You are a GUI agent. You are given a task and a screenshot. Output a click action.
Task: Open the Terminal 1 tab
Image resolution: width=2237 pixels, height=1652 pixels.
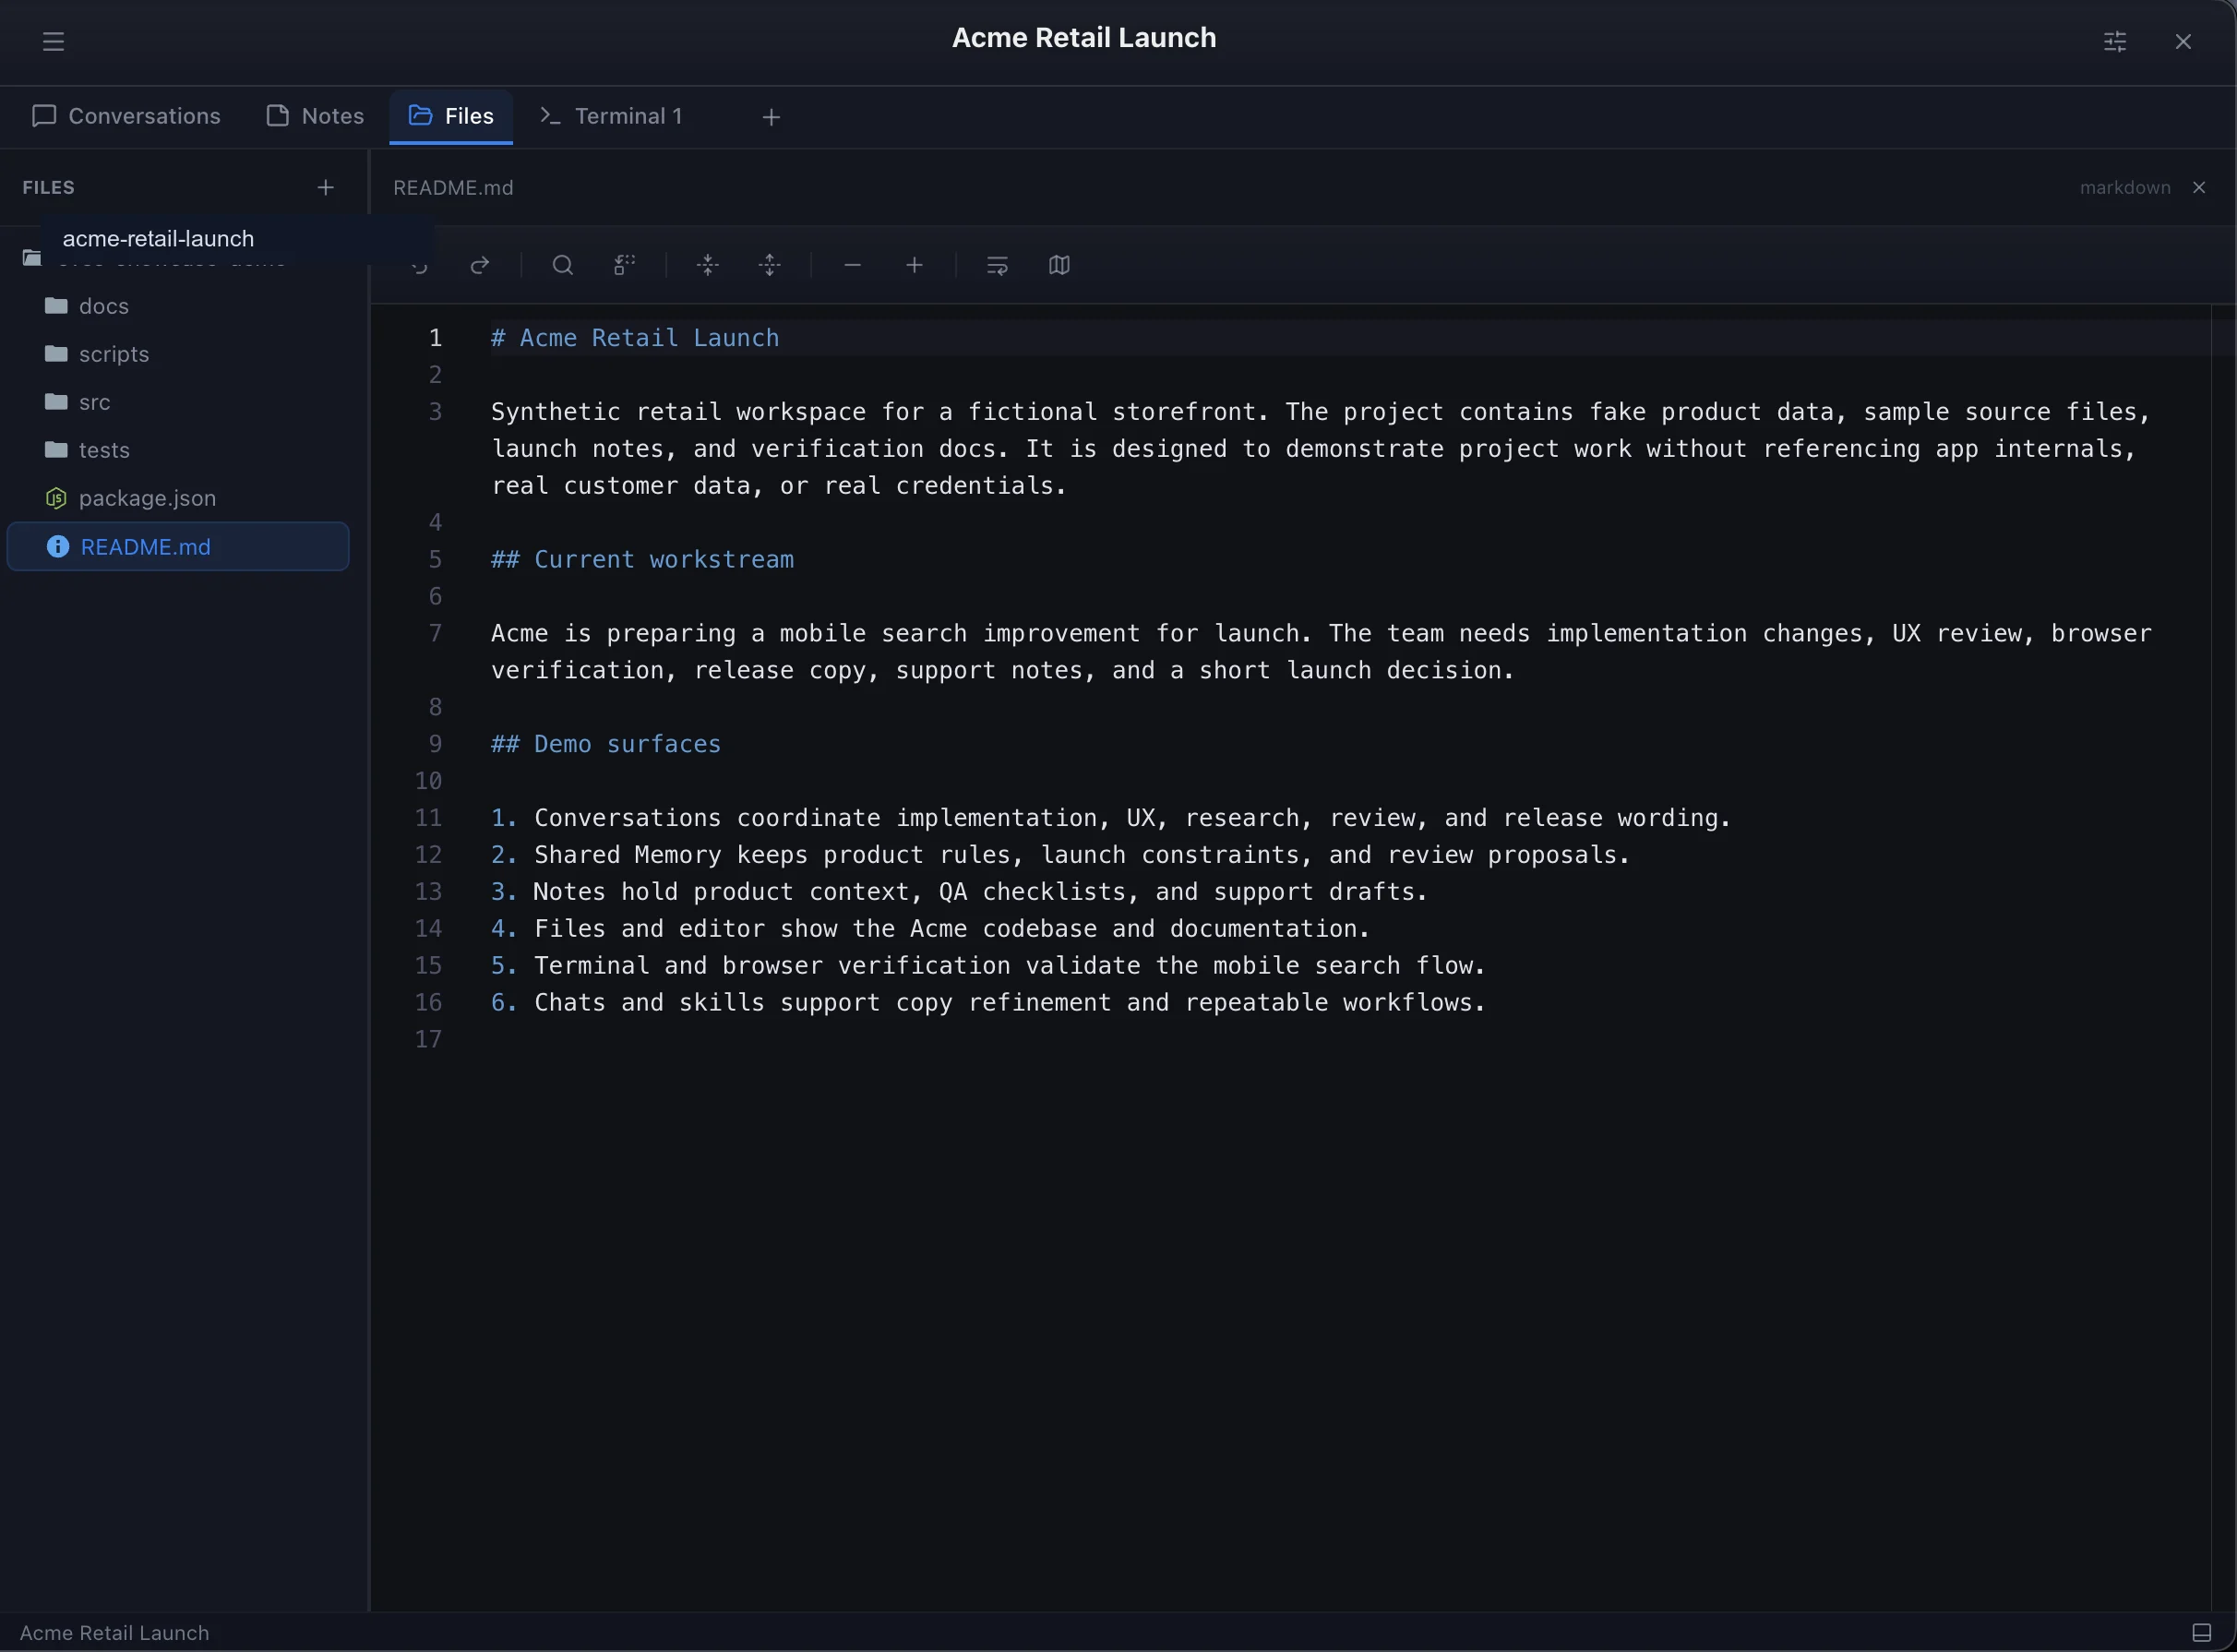click(x=611, y=116)
